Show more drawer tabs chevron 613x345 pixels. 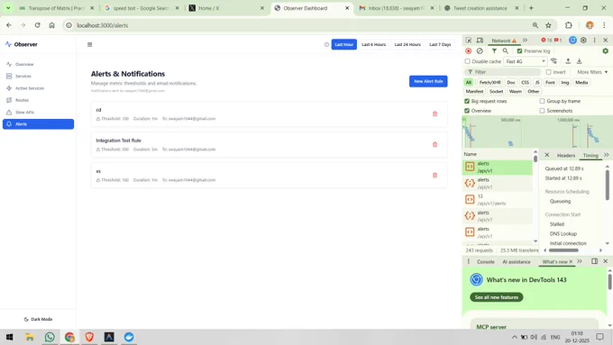tap(580, 261)
